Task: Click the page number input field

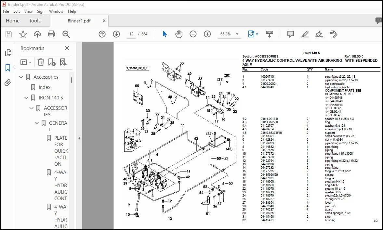Action: pyautogui.click(x=131, y=34)
